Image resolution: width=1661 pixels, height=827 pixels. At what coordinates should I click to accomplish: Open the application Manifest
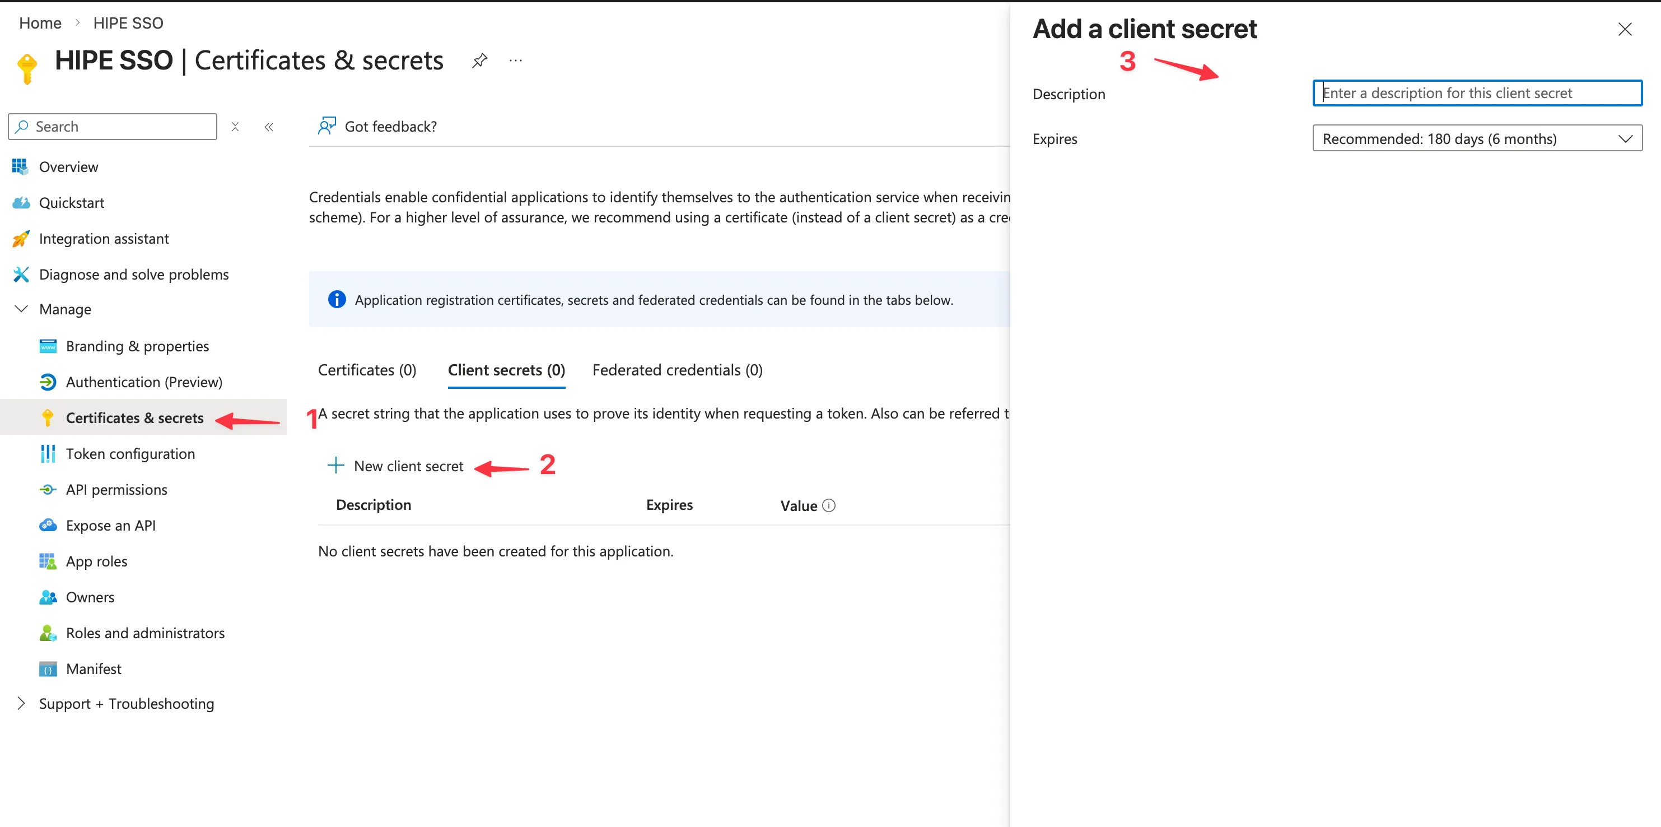(93, 668)
